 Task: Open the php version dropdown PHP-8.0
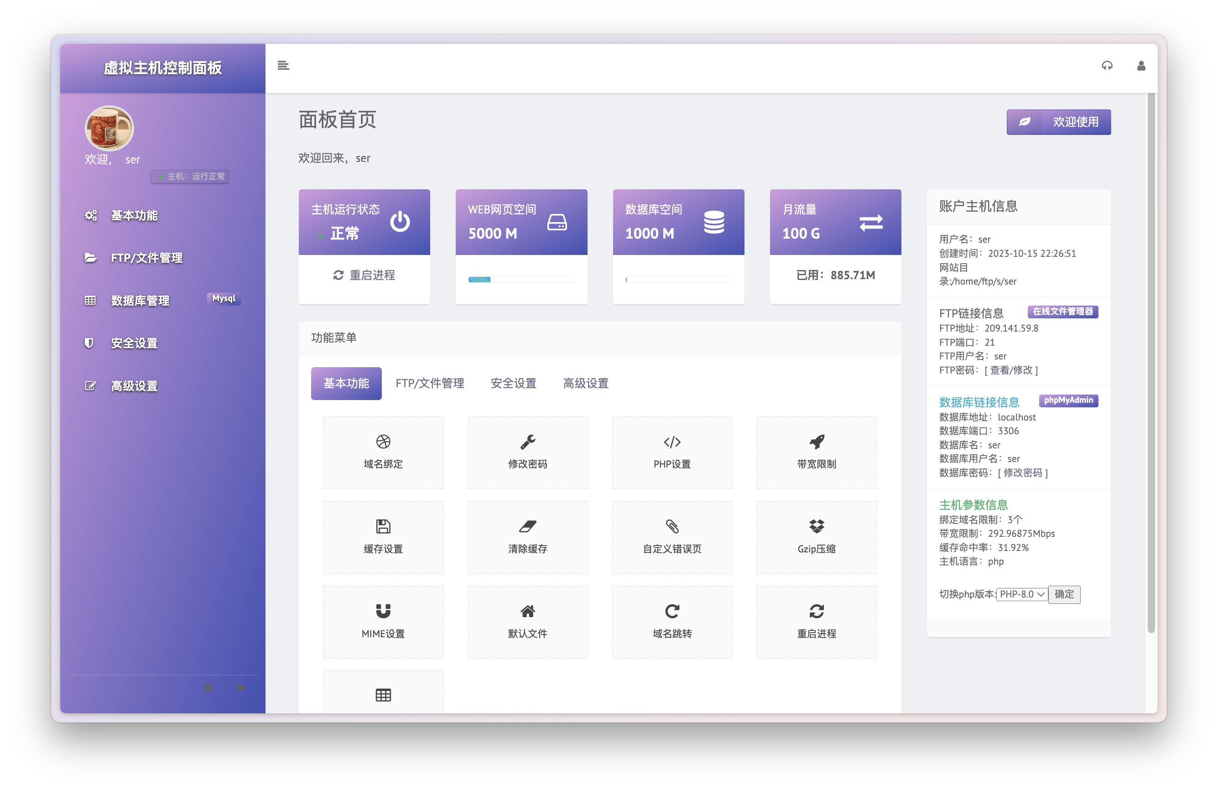tap(1021, 594)
